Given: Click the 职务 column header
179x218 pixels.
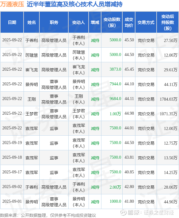Looking at the screenshot, I should tap(54, 22).
